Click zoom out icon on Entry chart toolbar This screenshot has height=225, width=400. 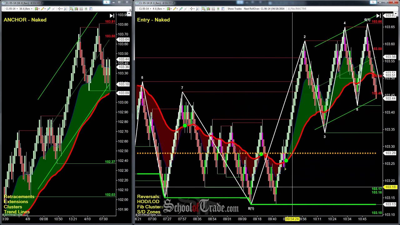pos(186,9)
